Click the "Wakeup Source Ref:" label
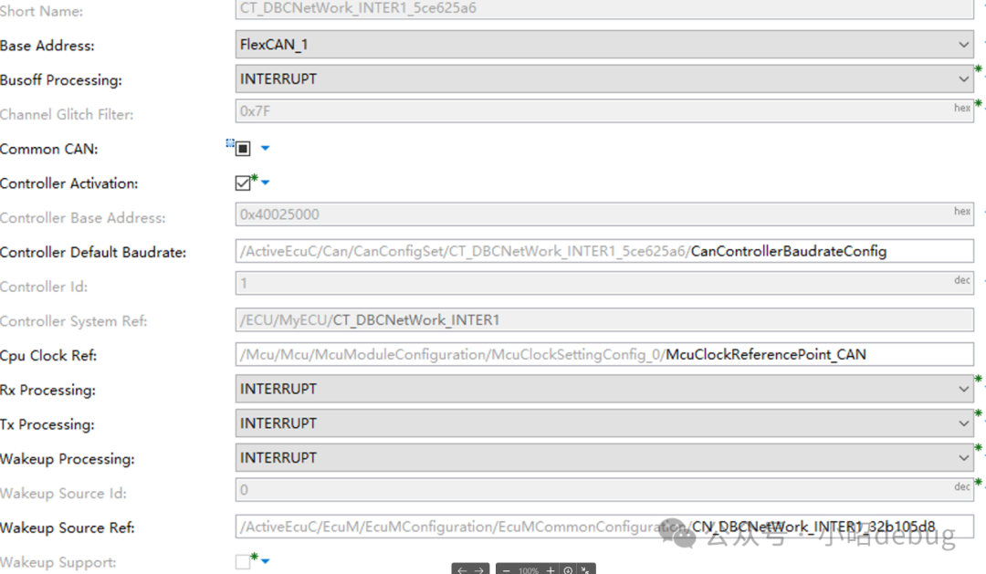Image resolution: width=986 pixels, height=574 pixels. (68, 528)
